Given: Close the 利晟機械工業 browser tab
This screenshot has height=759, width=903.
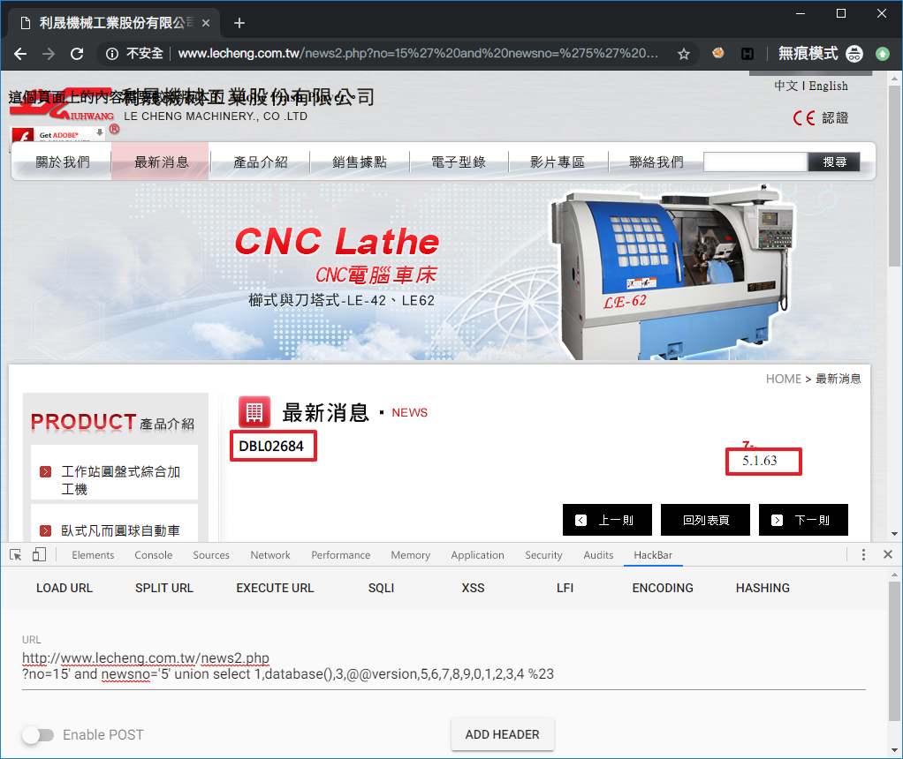Looking at the screenshot, I should tap(206, 23).
